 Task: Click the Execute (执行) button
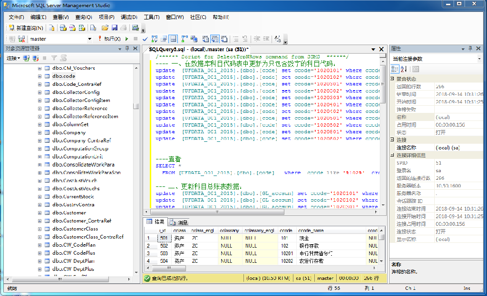coord(109,39)
